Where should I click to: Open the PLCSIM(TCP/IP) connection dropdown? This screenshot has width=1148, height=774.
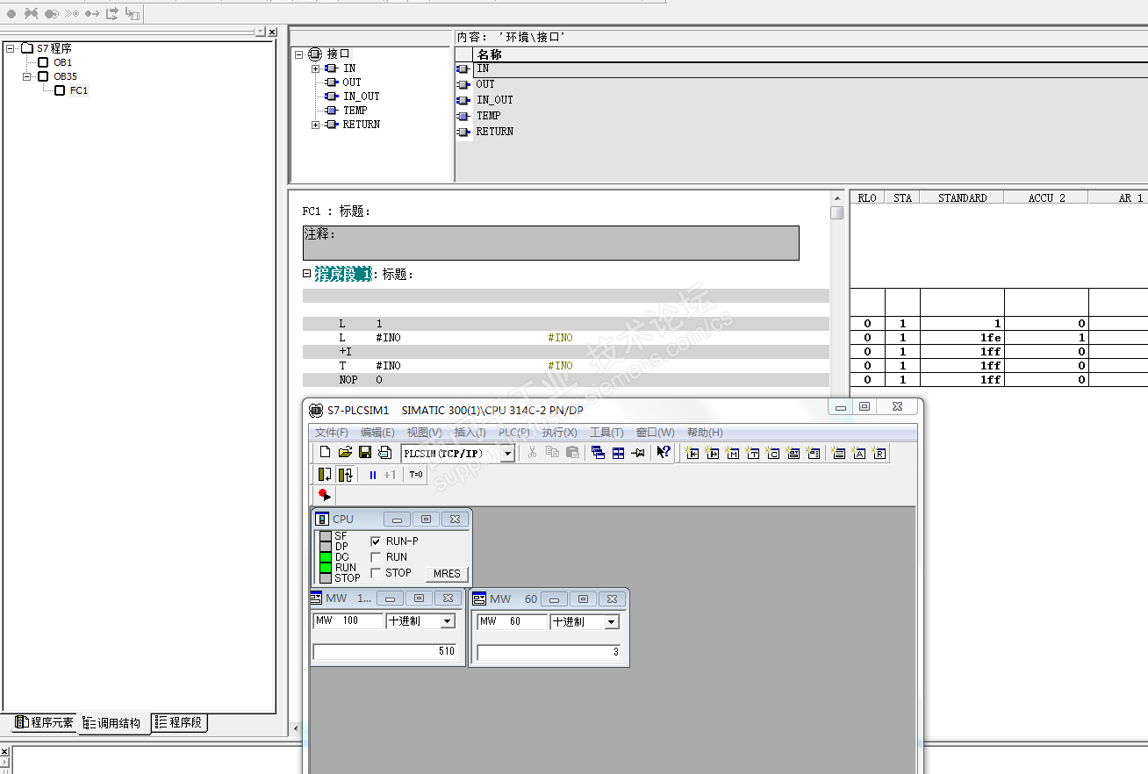[x=507, y=454]
